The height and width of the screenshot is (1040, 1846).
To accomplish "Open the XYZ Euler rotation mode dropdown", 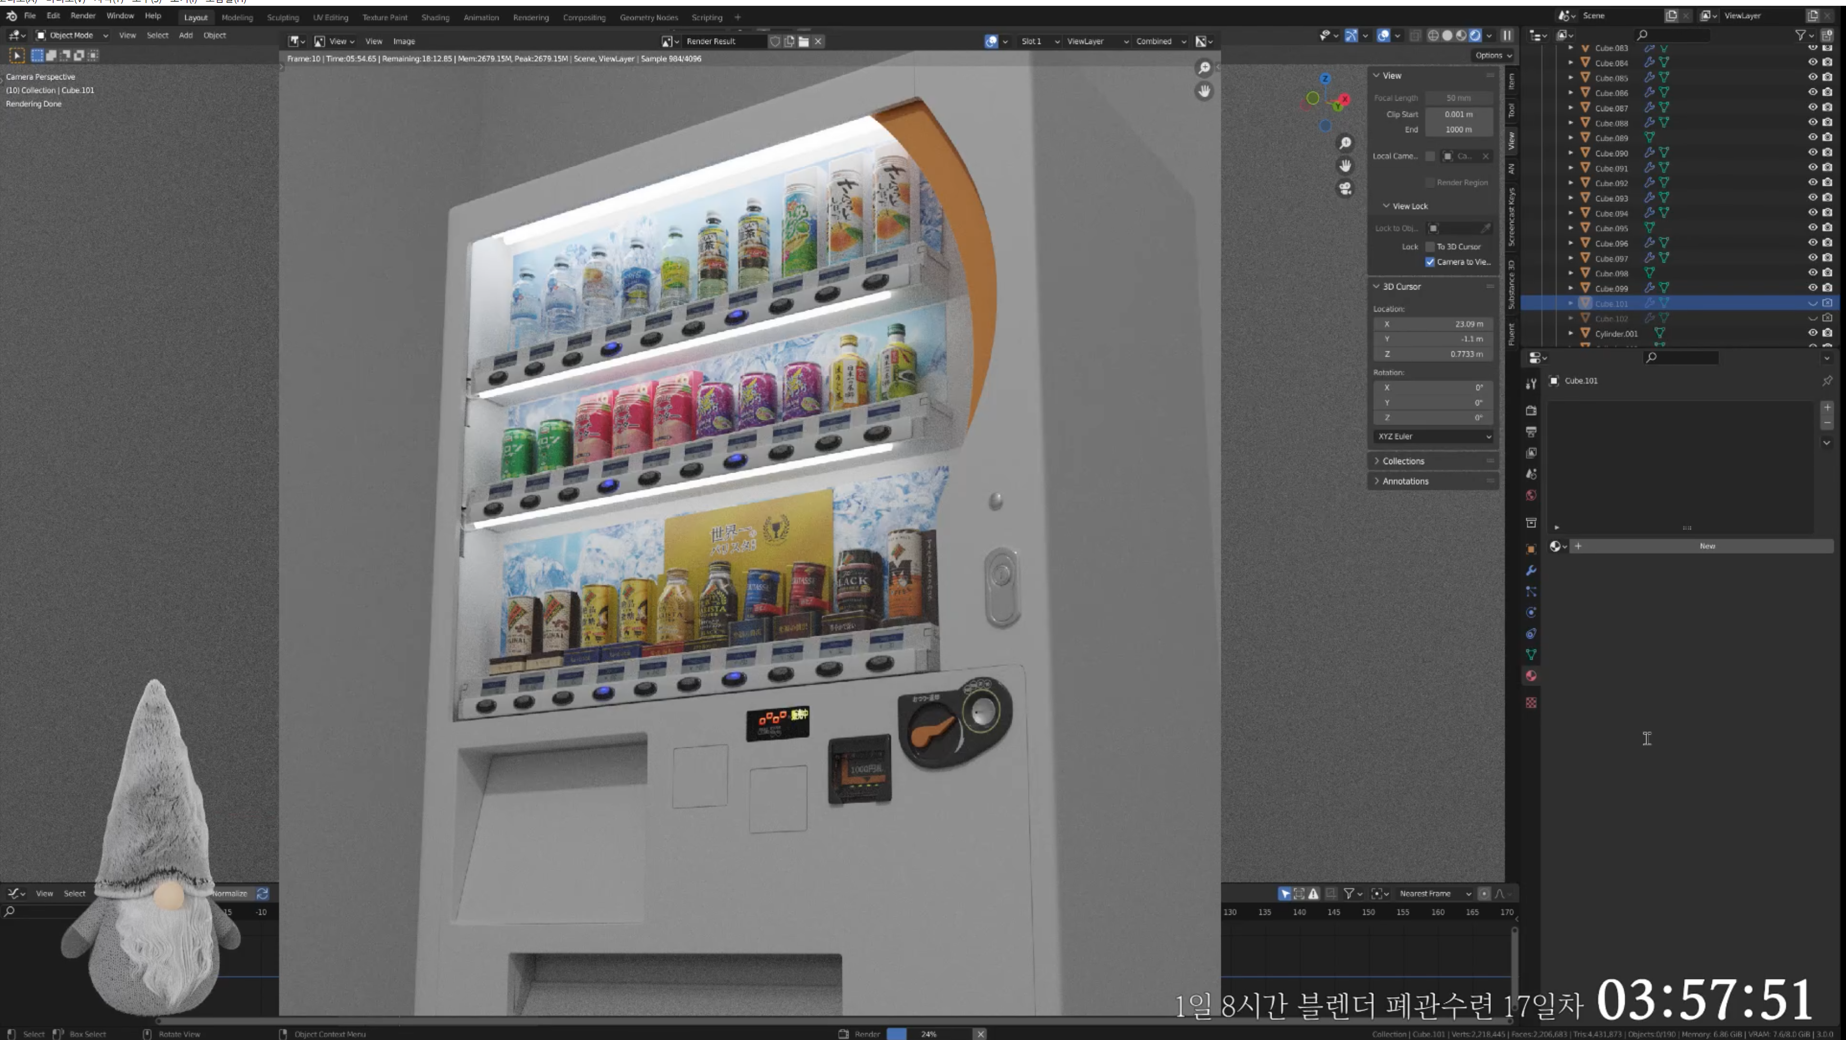I will tap(1433, 436).
